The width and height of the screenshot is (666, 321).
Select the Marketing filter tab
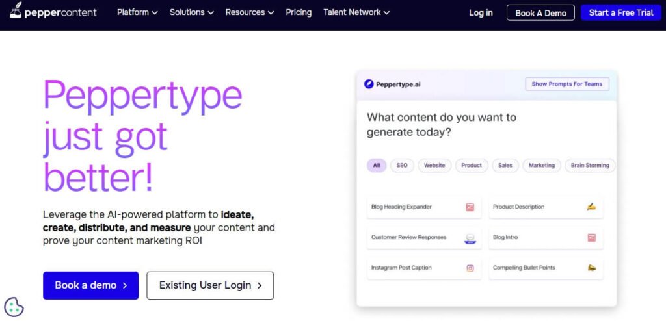(542, 166)
